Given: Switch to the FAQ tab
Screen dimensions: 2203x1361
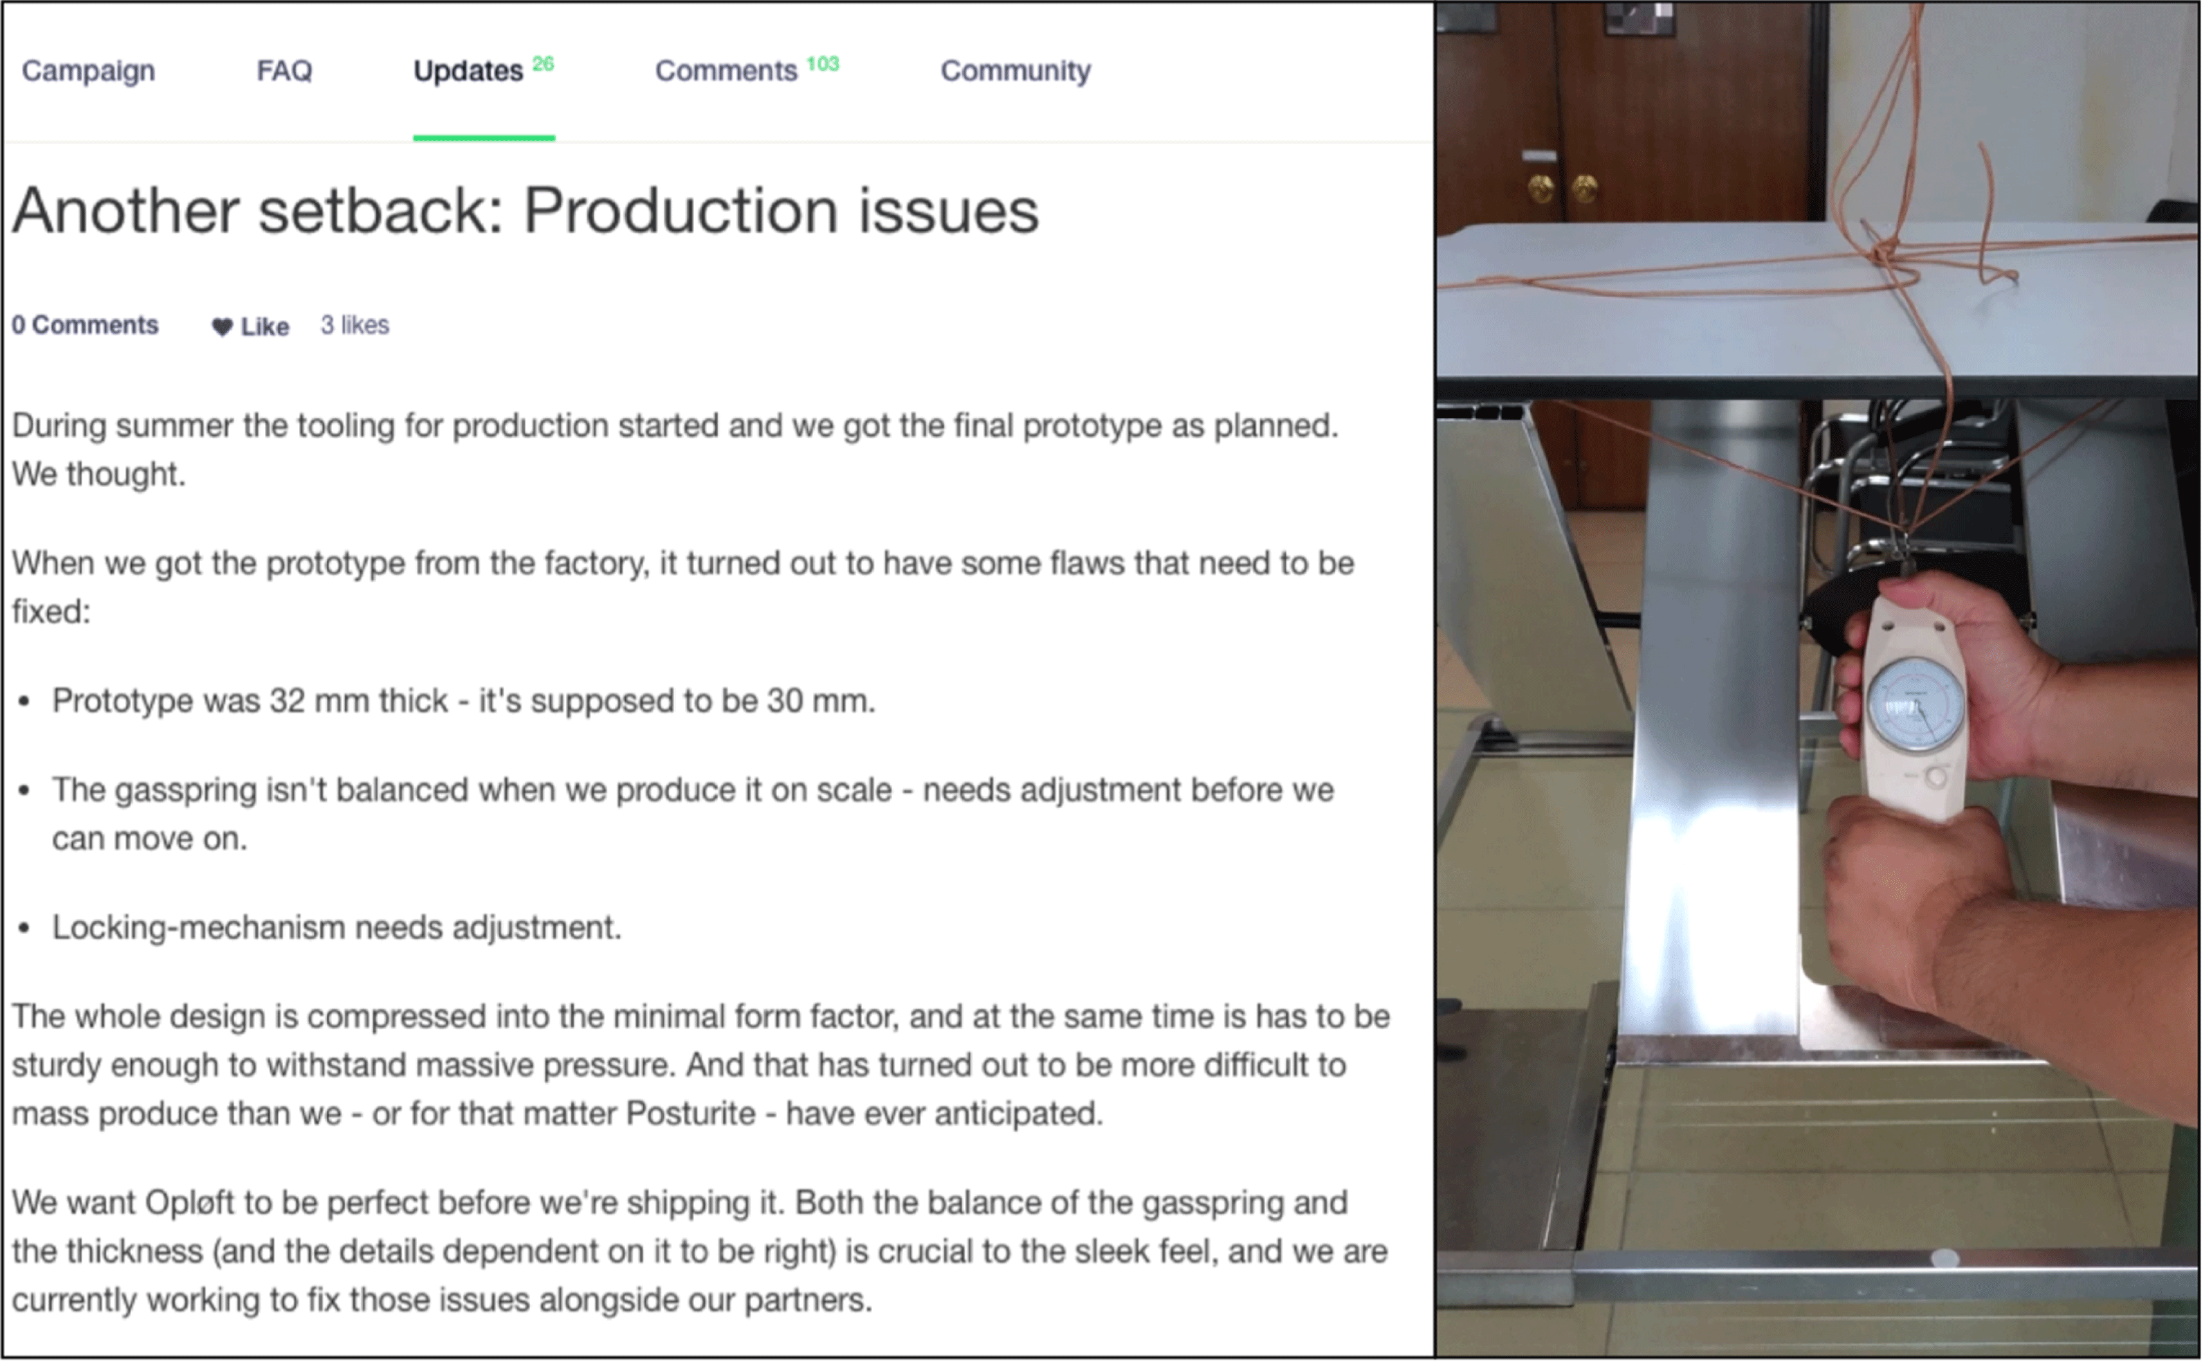Looking at the screenshot, I should coord(284,70).
